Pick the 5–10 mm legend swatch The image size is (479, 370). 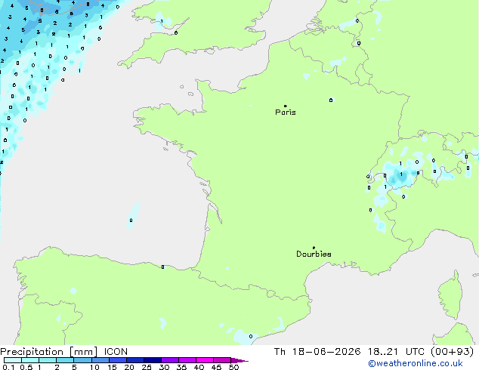click(x=82, y=360)
